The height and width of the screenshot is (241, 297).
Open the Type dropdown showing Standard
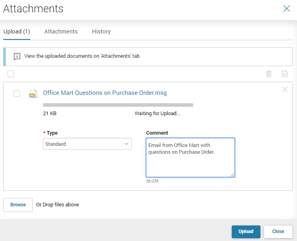tap(87, 144)
